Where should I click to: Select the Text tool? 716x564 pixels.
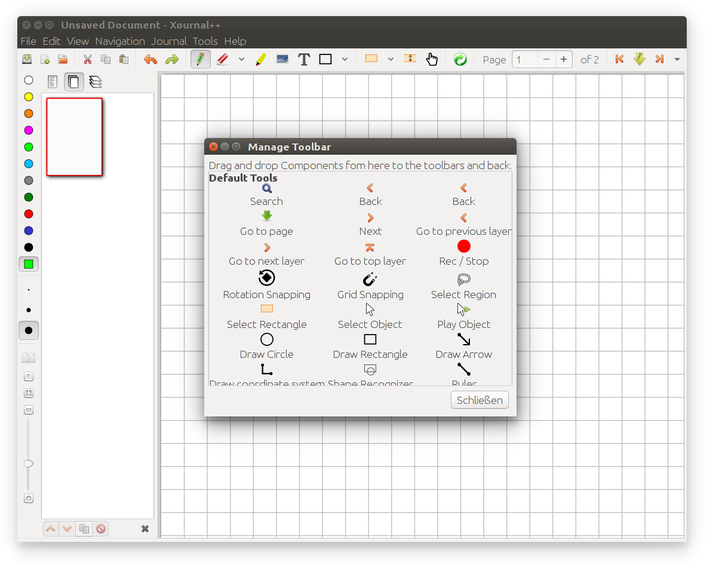[304, 60]
